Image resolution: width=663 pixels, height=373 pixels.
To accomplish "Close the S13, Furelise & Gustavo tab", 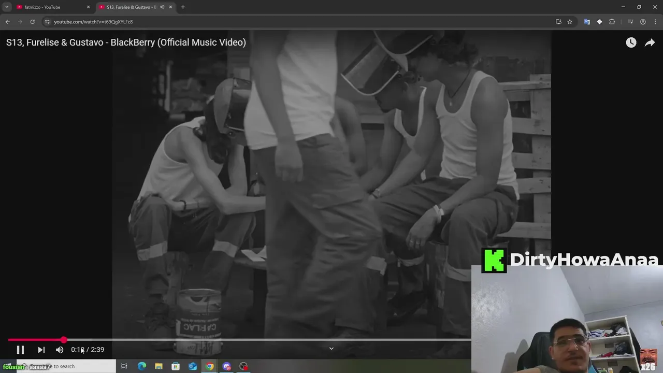I will pyautogui.click(x=170, y=7).
